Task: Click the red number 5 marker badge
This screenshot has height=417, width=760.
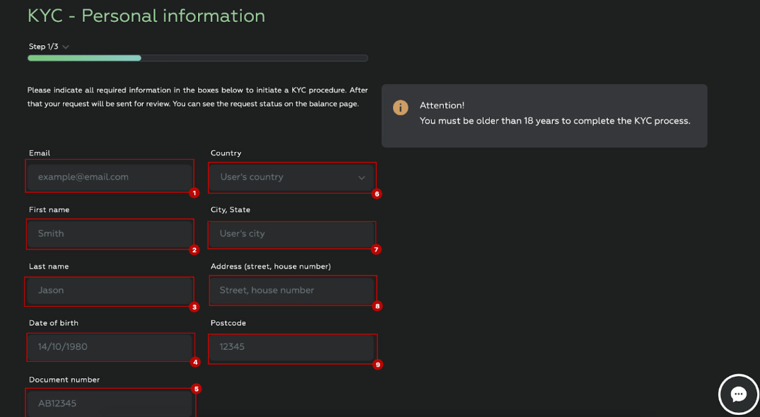Action: 197,389
